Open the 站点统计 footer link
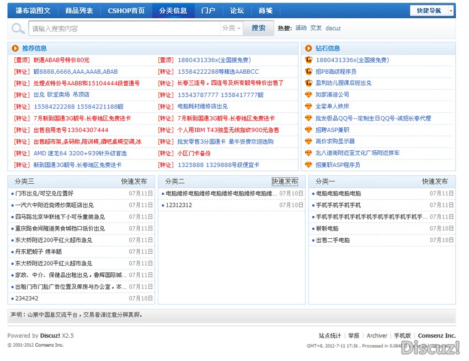 330,336
